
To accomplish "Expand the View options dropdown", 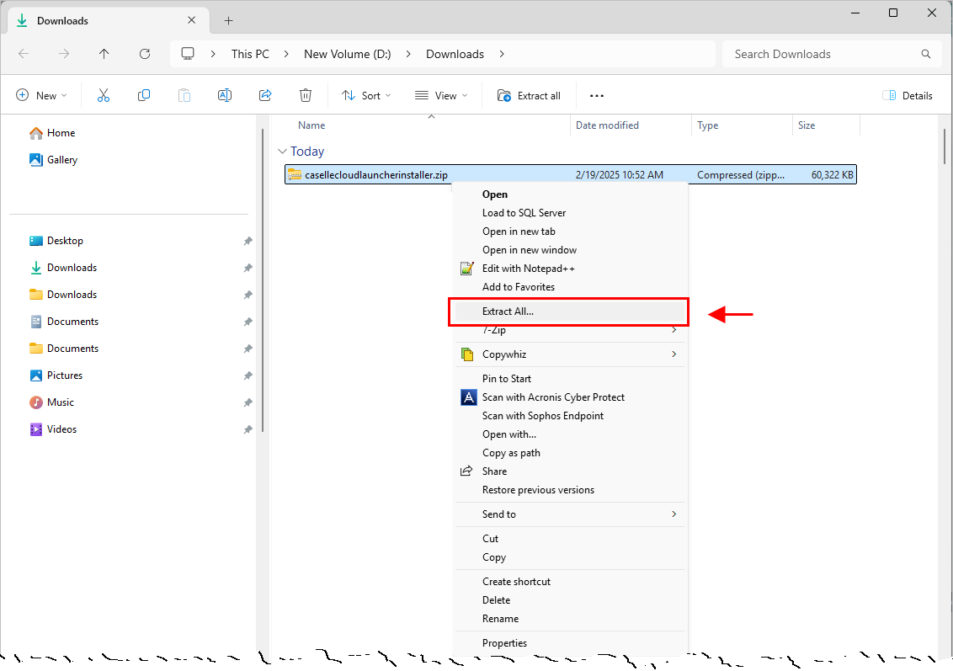I will [x=441, y=96].
